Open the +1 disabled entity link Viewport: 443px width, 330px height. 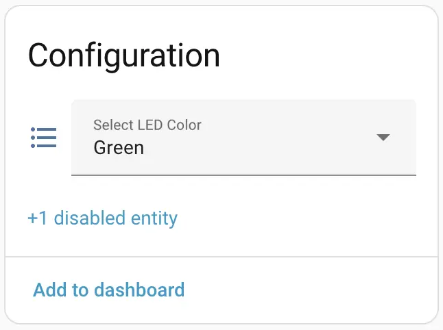[102, 218]
